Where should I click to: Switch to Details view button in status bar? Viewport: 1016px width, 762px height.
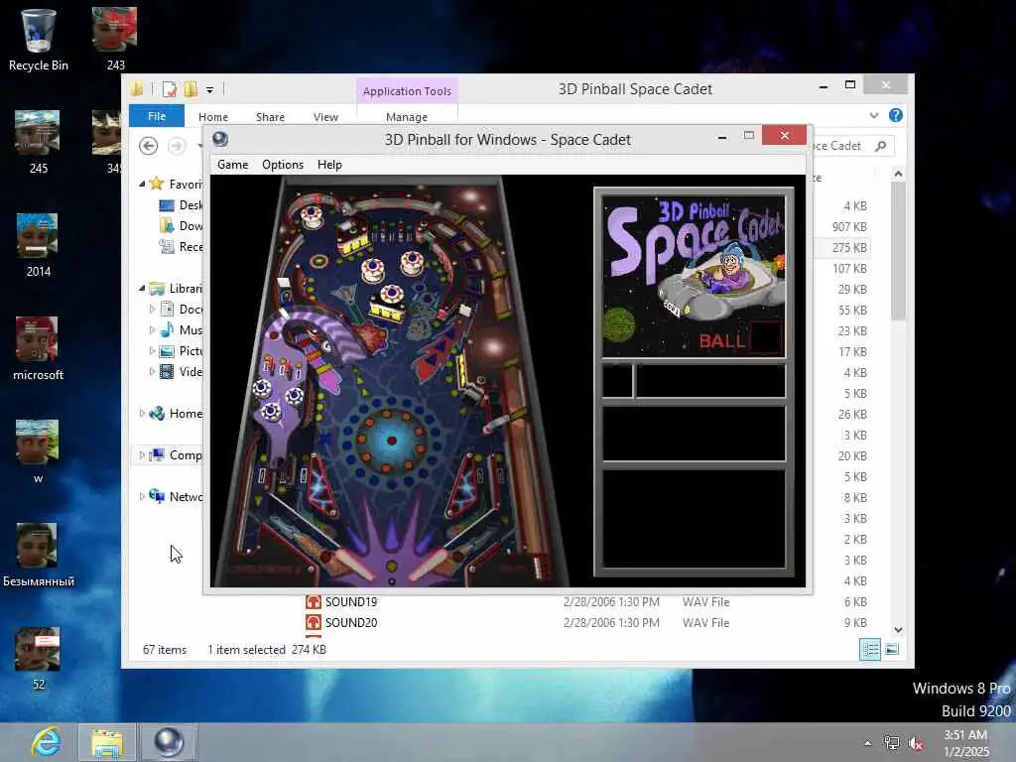coord(869,649)
